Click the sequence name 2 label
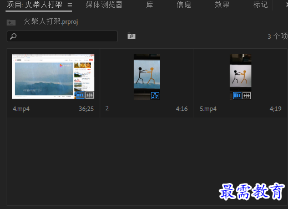288x209 pixels. pos(107,108)
